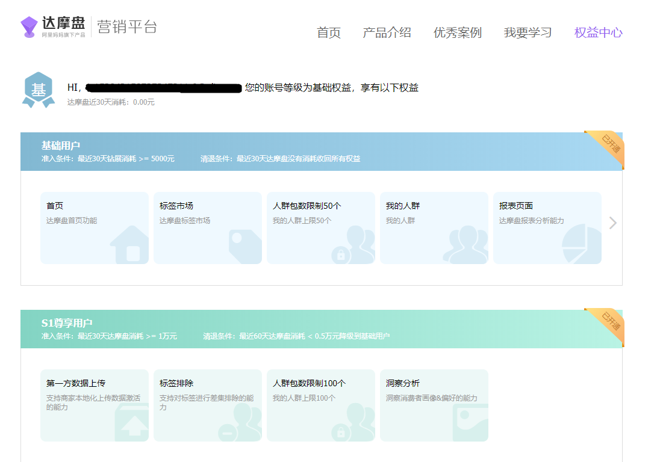Screen dimensions: 660x462
Task: Click 清退条件: 最近30天达摩盘没有消耗收回所有权益 text
Action: click(281, 158)
